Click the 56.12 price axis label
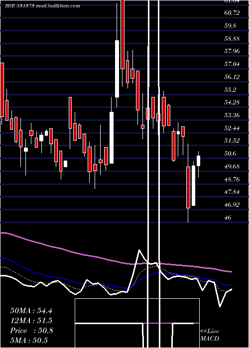This screenshot has height=348, width=249. tap(232, 77)
